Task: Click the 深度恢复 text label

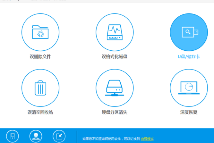Action: click(189, 113)
